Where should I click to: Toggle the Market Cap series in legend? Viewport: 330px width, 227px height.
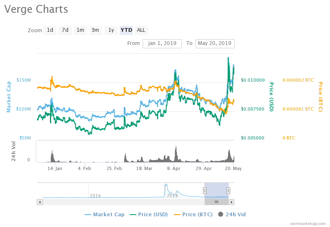(x=104, y=214)
